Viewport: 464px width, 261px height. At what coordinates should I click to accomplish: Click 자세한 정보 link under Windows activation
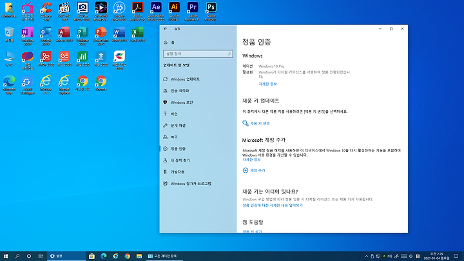click(x=267, y=84)
